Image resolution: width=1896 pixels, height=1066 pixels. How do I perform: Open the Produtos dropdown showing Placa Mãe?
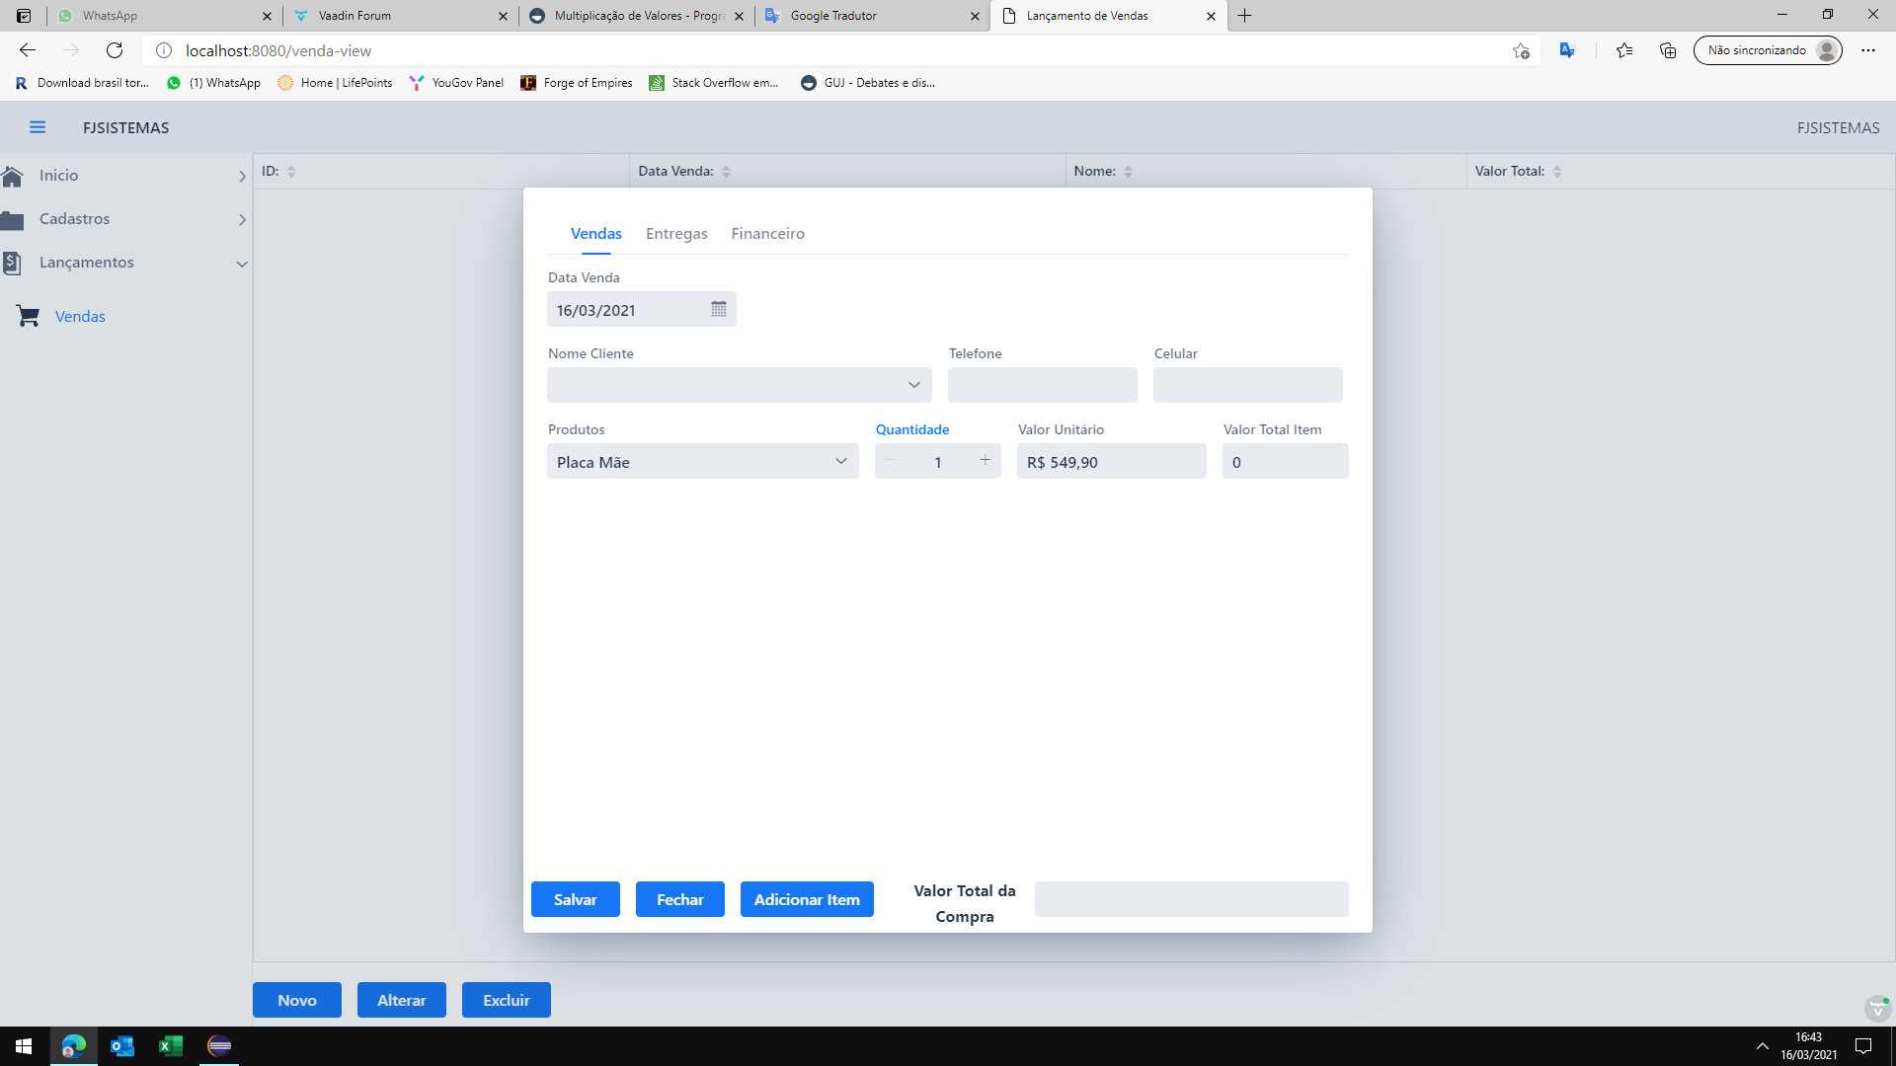[x=840, y=461]
